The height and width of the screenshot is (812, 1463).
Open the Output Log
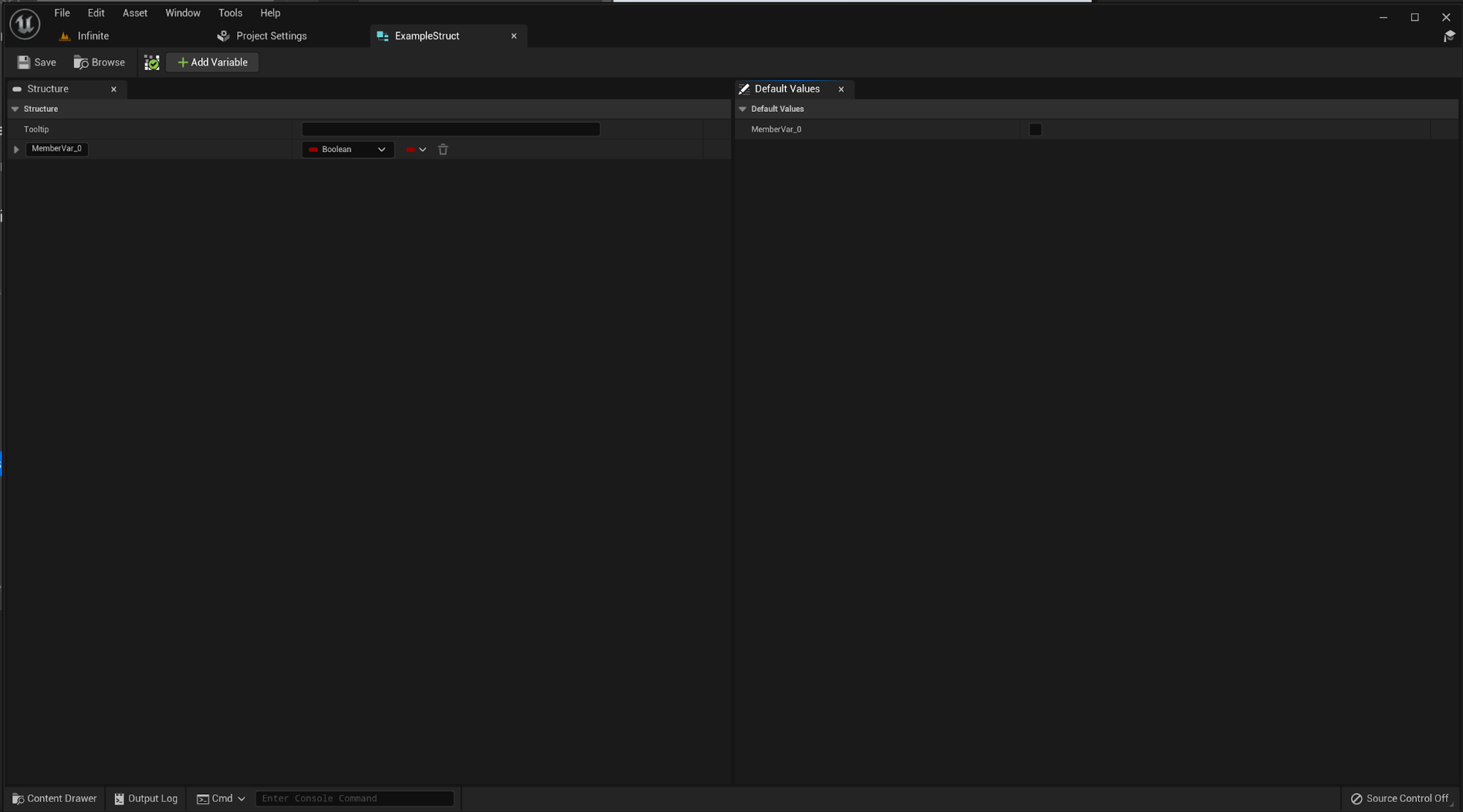[x=146, y=798]
